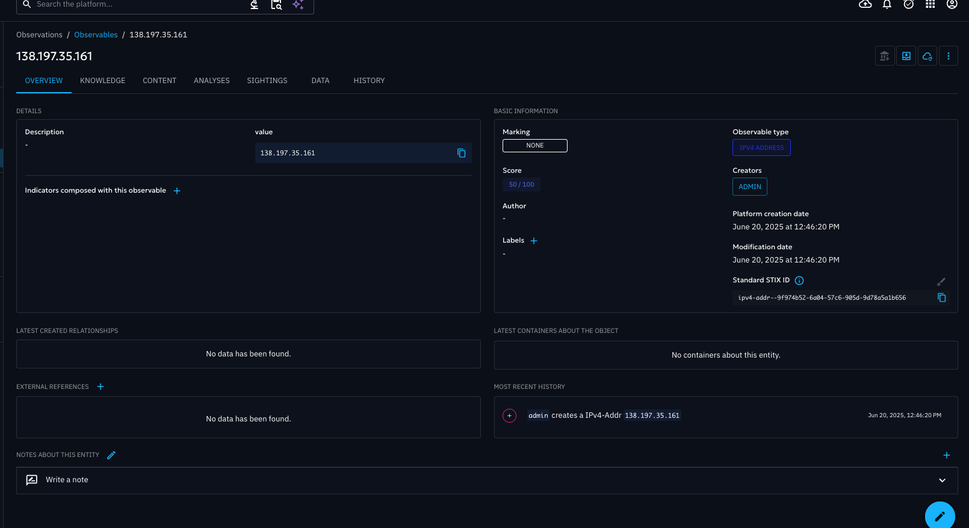
Task: Click the value field 138.197.35.161
Action: point(363,153)
